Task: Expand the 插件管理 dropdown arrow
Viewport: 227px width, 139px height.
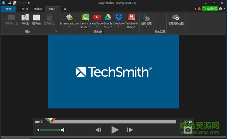Action: (146, 27)
